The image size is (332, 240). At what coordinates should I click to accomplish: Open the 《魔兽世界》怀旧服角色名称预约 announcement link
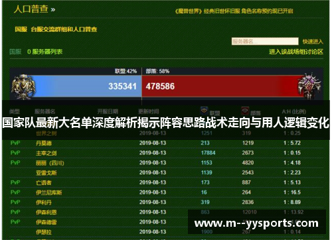point(234,11)
